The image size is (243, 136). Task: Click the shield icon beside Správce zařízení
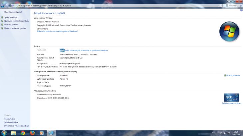click(x=2, y=18)
